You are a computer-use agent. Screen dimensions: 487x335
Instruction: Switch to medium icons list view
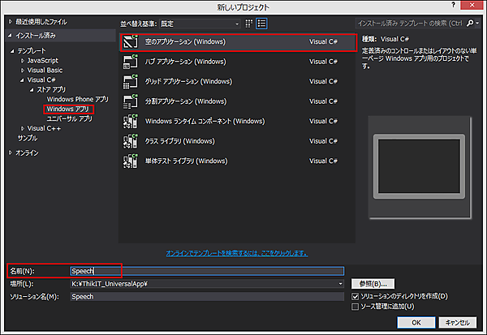pos(261,24)
